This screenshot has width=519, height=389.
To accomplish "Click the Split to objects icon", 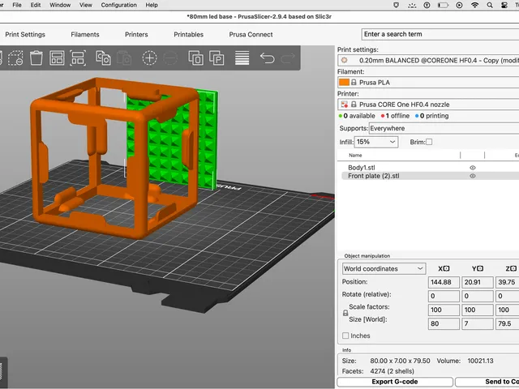I will click(x=195, y=58).
